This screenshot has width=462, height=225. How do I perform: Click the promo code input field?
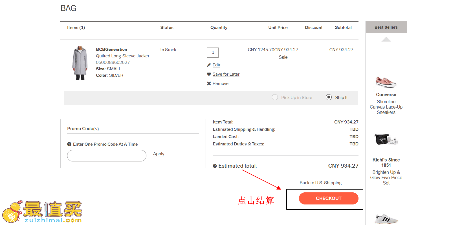(107, 156)
